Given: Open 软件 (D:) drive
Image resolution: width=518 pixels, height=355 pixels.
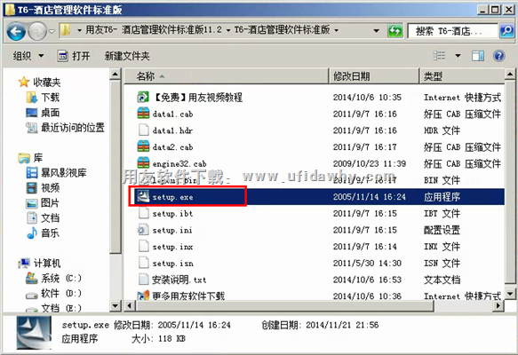Looking at the screenshot, I should (x=53, y=293).
